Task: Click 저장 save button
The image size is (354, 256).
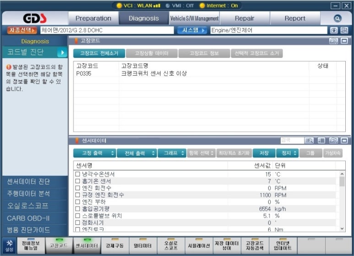Action: coord(264,153)
